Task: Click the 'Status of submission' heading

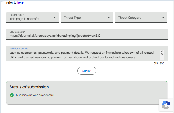Action: point(29,87)
